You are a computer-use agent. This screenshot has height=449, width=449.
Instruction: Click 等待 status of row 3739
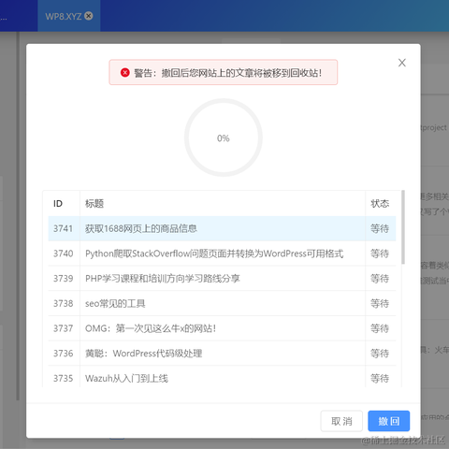380,279
